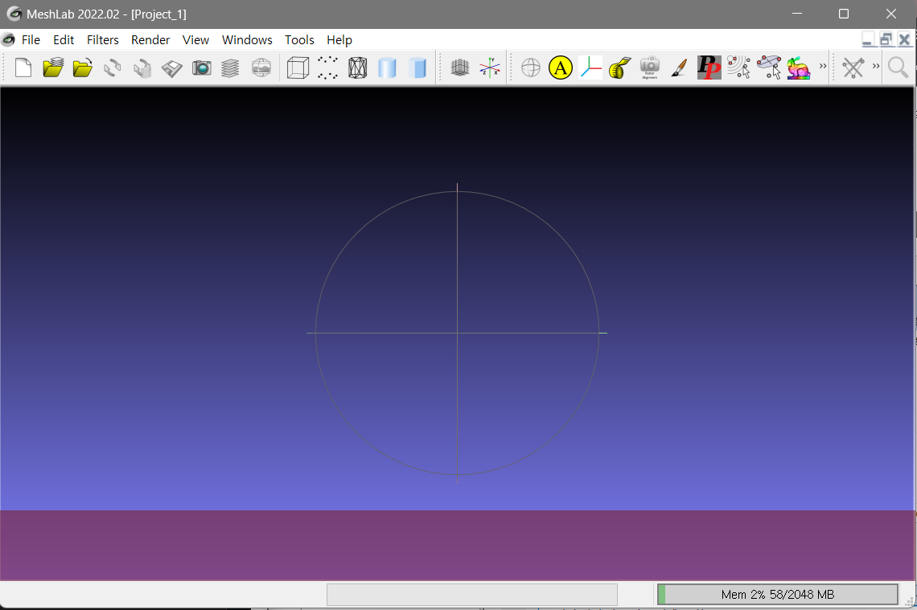Toggle bounding box cube display
Viewport: 917px width, 610px height.
point(298,68)
